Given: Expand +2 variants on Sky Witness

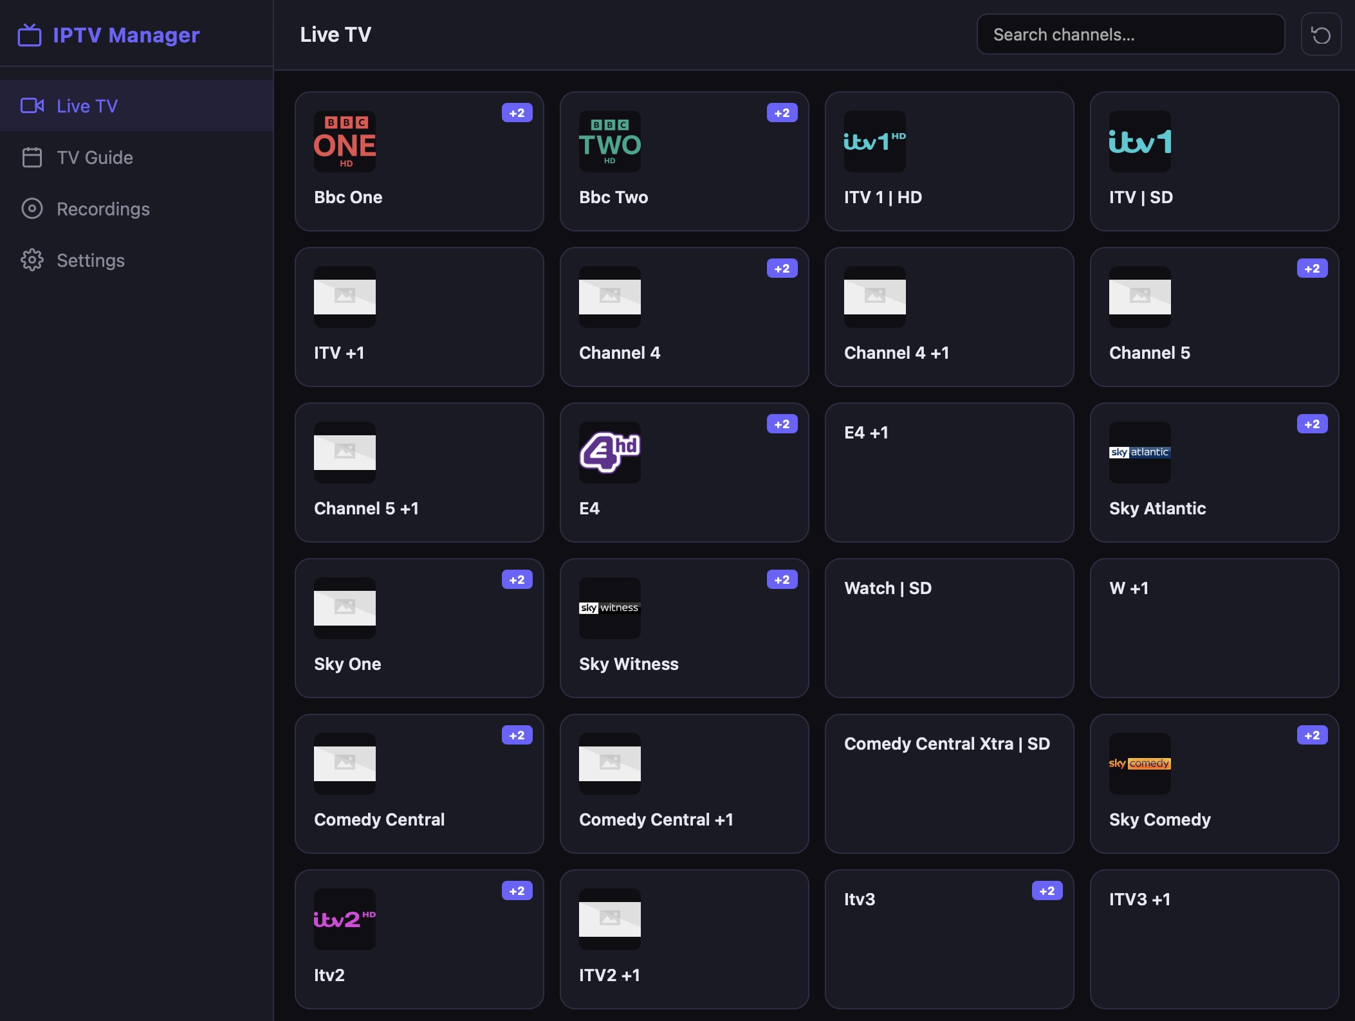Looking at the screenshot, I should point(782,580).
